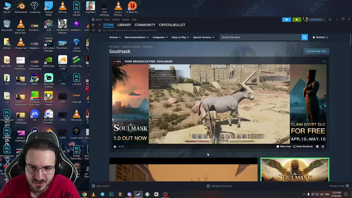The height and width of the screenshot is (198, 352).
Task: Collapse the broadcast panel chevron
Action: point(324,61)
